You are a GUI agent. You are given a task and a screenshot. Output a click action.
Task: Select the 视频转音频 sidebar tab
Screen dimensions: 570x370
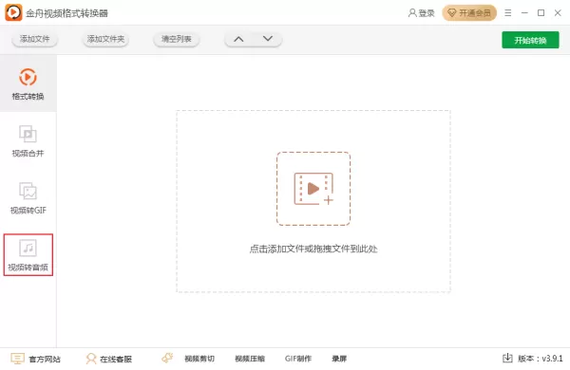(28, 254)
